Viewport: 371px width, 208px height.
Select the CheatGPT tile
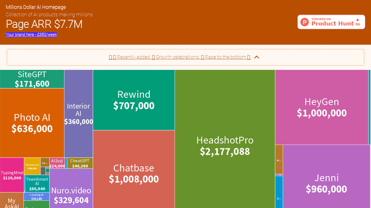80,163
